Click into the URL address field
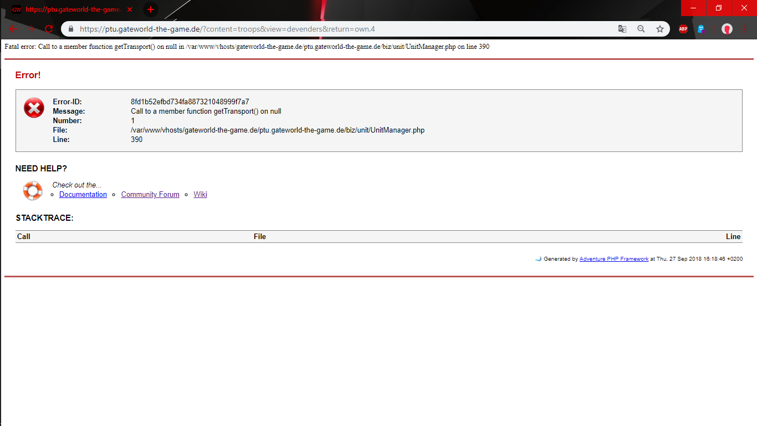This screenshot has height=426, width=757. [333, 29]
